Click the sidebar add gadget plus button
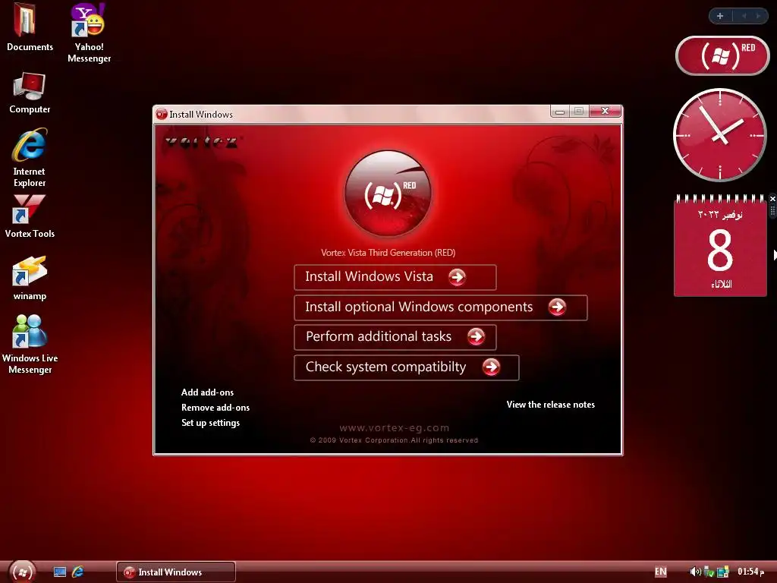The height and width of the screenshot is (583, 777). click(x=720, y=16)
